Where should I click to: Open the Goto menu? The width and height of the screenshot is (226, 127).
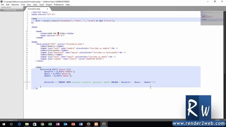coord(35,5)
